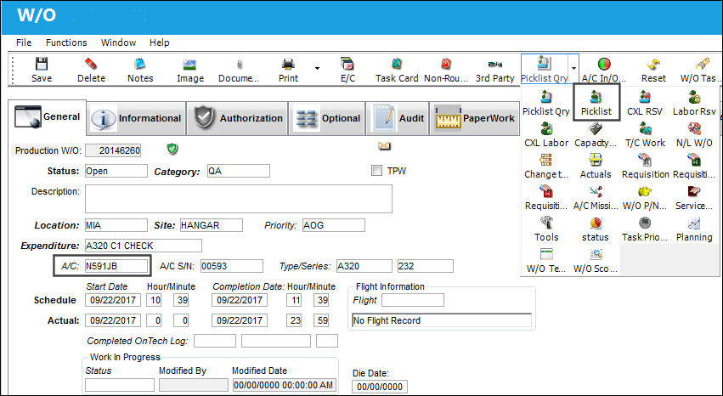Select the Service... item in panel

[694, 197]
